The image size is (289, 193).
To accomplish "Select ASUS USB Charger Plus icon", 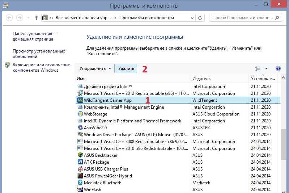I will tap(80, 169).
